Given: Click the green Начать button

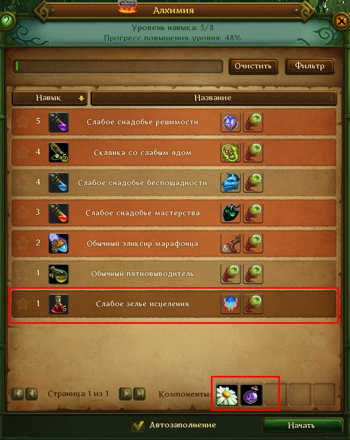Looking at the screenshot, I should pos(302,426).
